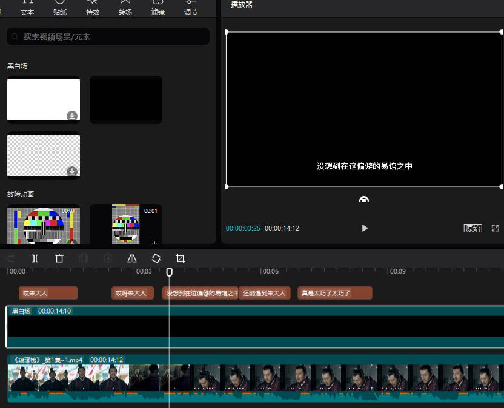Click the playhead marker on the timeline ruler

[169, 272]
